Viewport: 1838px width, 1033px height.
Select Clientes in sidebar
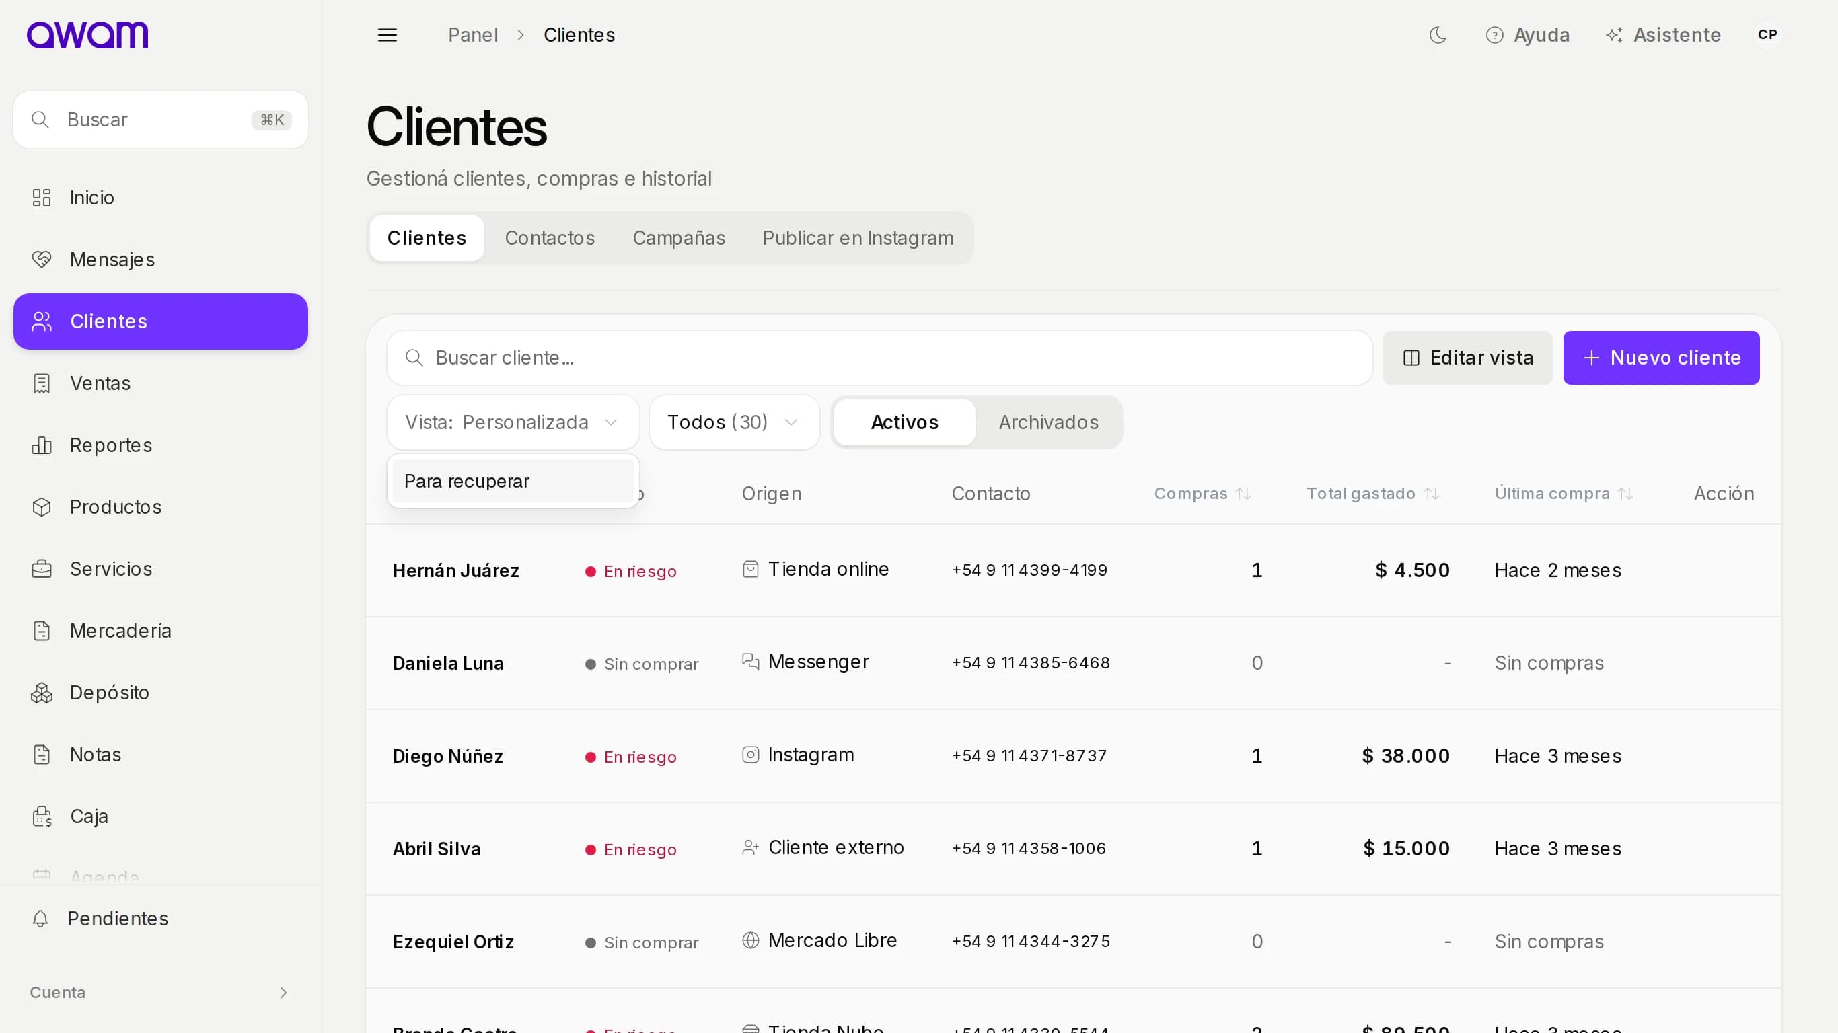point(161,321)
